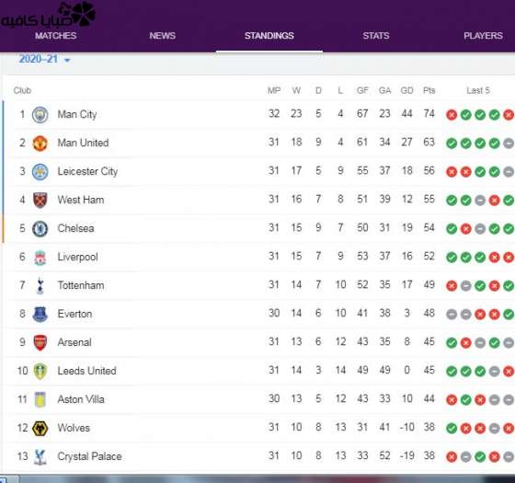Screen dimensions: 515x483
Task: Click Man United's first green win indicator
Action: pos(452,144)
